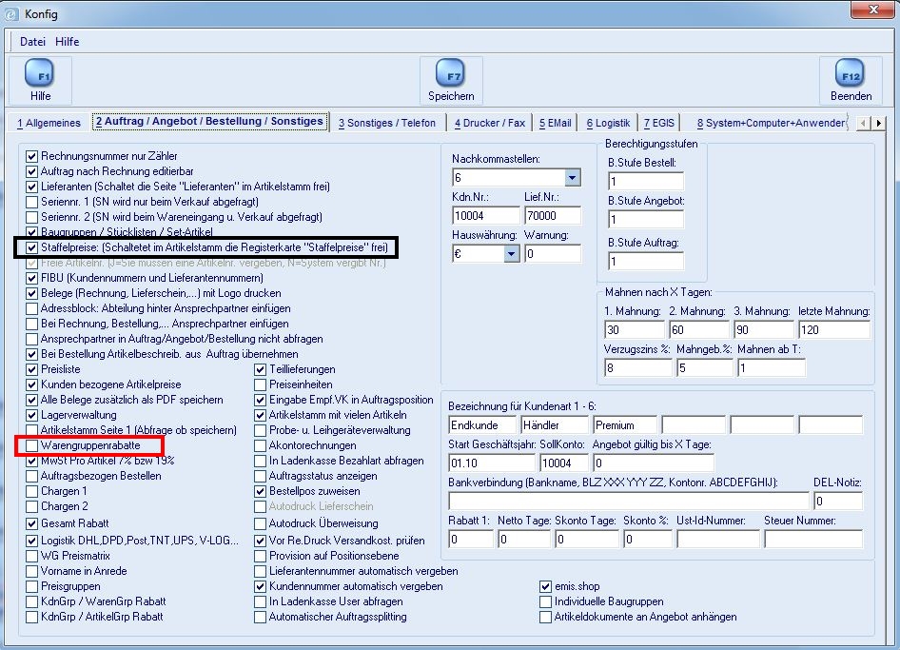
Task: Click the letzte Mahnung field
Action: point(834,329)
